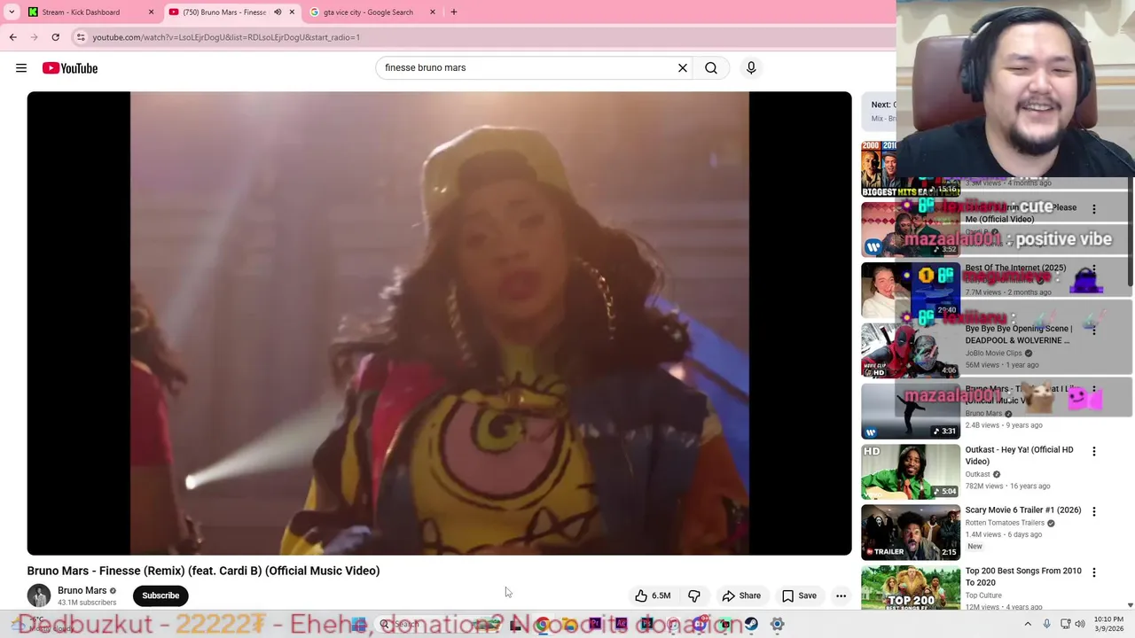Subscribe to Bruno Mars channel
This screenshot has height=638, width=1135.
160,595
